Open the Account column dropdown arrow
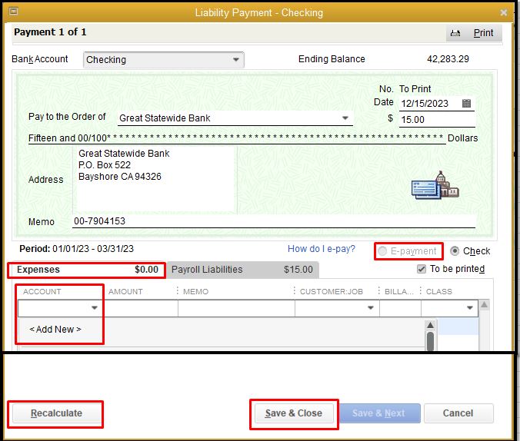Viewport: 520px width, 441px height. click(x=95, y=308)
